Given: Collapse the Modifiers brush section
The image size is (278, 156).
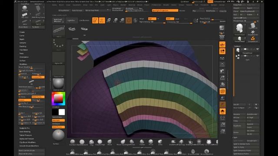Looking at the screenshot, I should [23, 64].
